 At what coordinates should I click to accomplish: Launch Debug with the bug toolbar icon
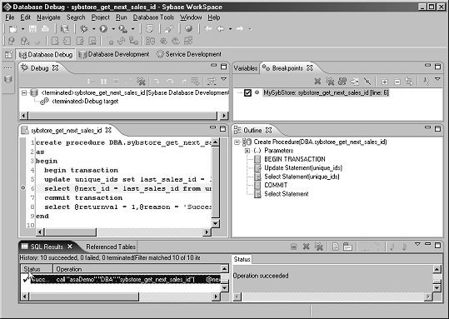[x=84, y=28]
